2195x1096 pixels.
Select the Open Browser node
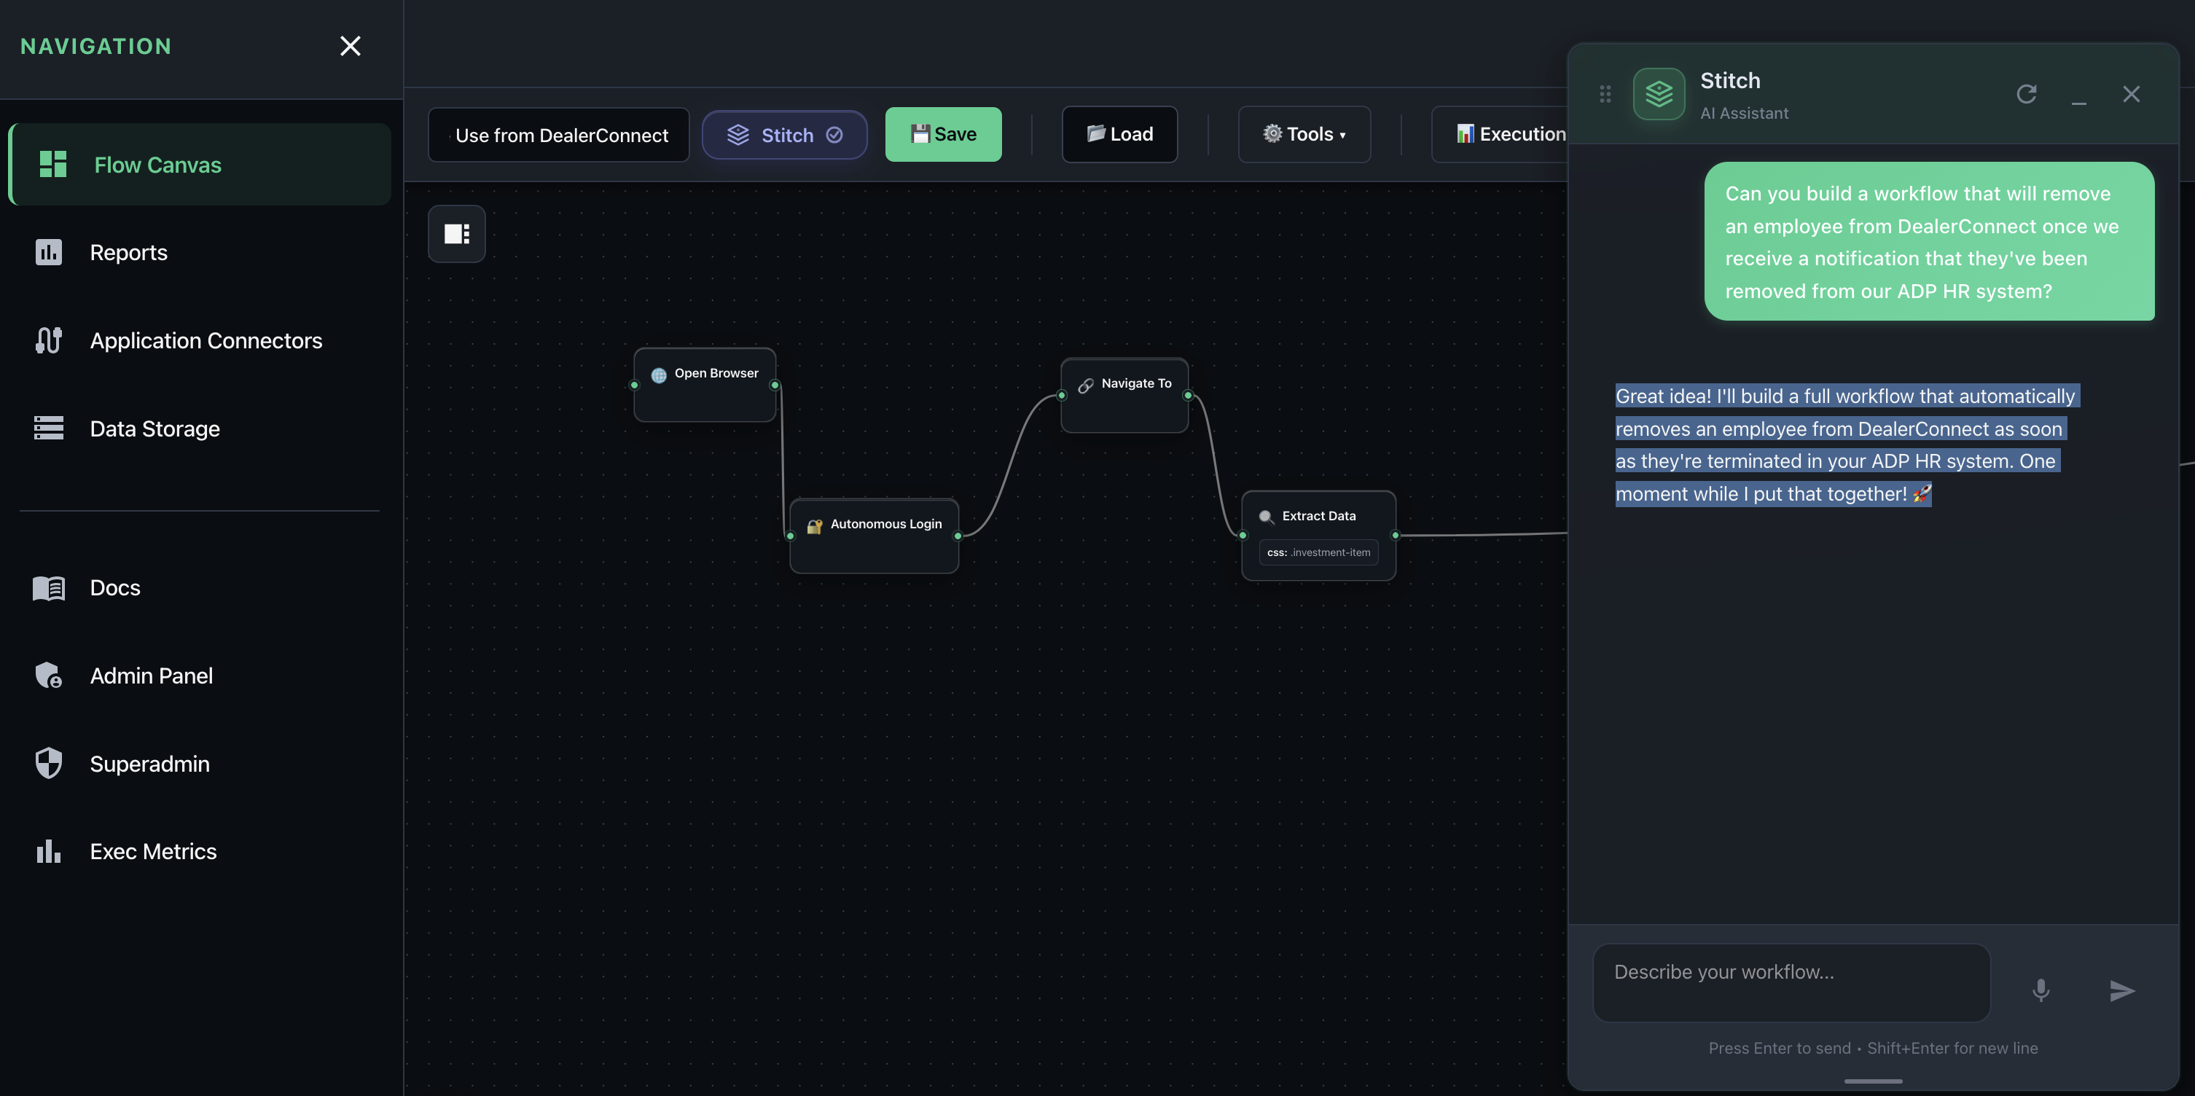(x=705, y=384)
